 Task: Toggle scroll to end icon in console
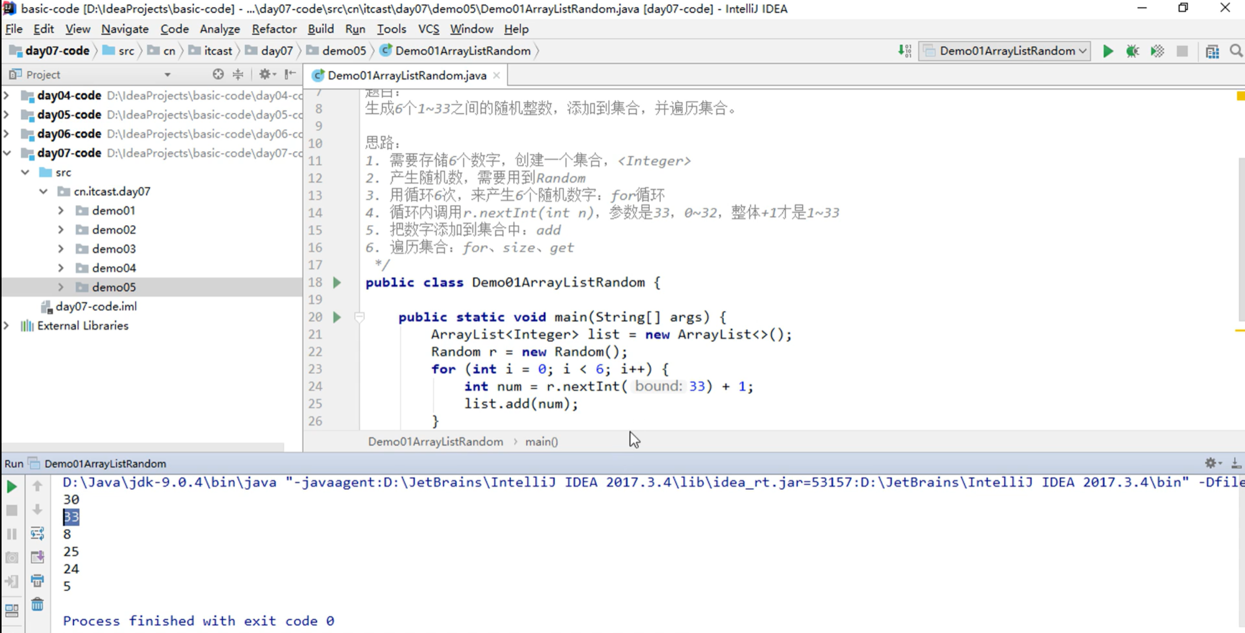[37, 557]
